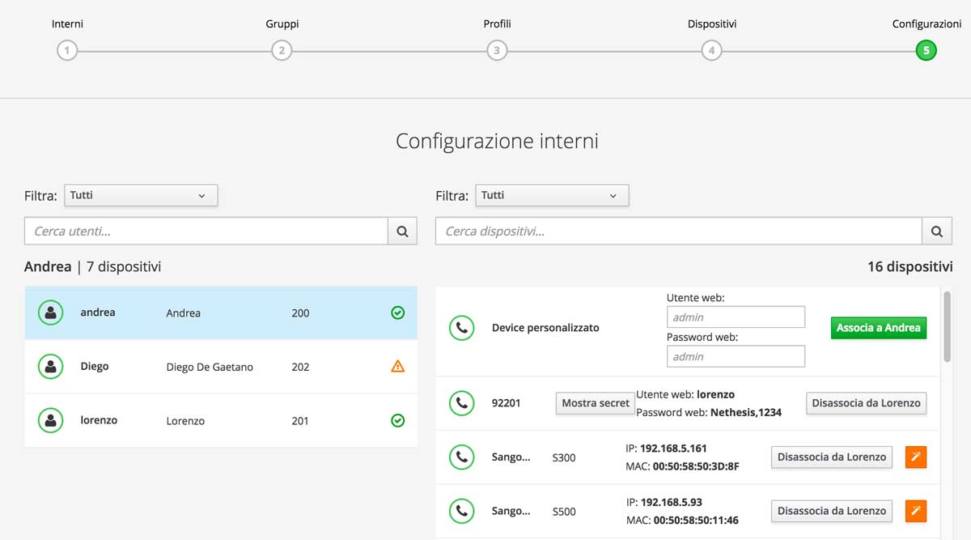This screenshot has height=540, width=971.
Task: Click the phone icon for Device personalizzato
Action: tap(461, 328)
